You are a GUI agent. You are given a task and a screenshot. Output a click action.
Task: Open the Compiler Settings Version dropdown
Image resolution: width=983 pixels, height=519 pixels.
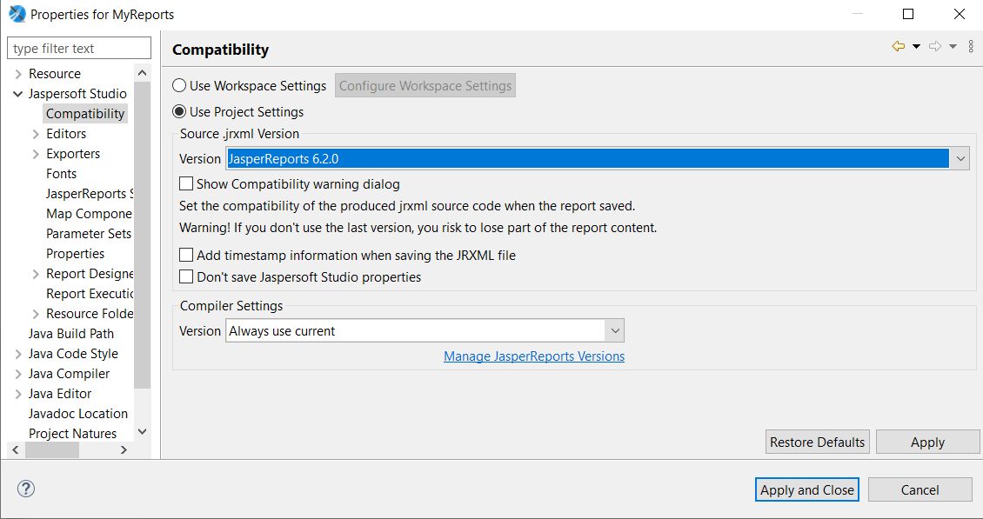pyautogui.click(x=615, y=330)
